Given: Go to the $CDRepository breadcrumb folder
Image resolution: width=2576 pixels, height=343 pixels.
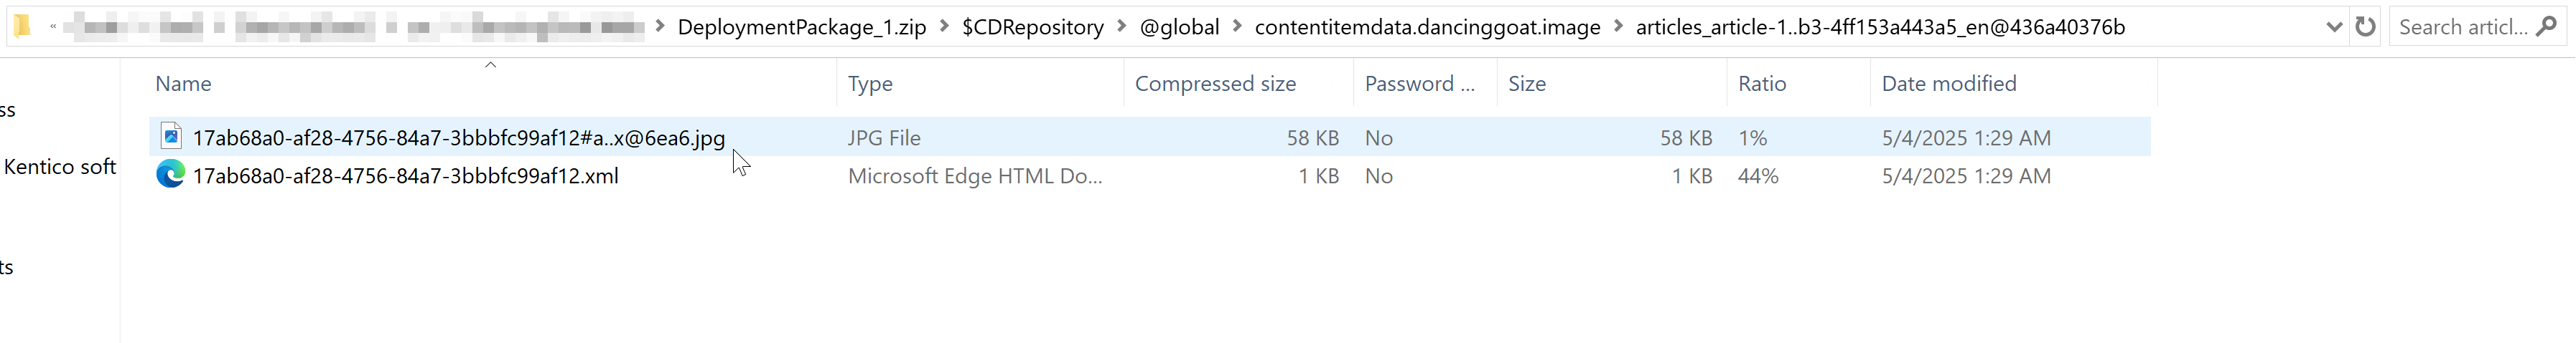Looking at the screenshot, I should (1032, 27).
